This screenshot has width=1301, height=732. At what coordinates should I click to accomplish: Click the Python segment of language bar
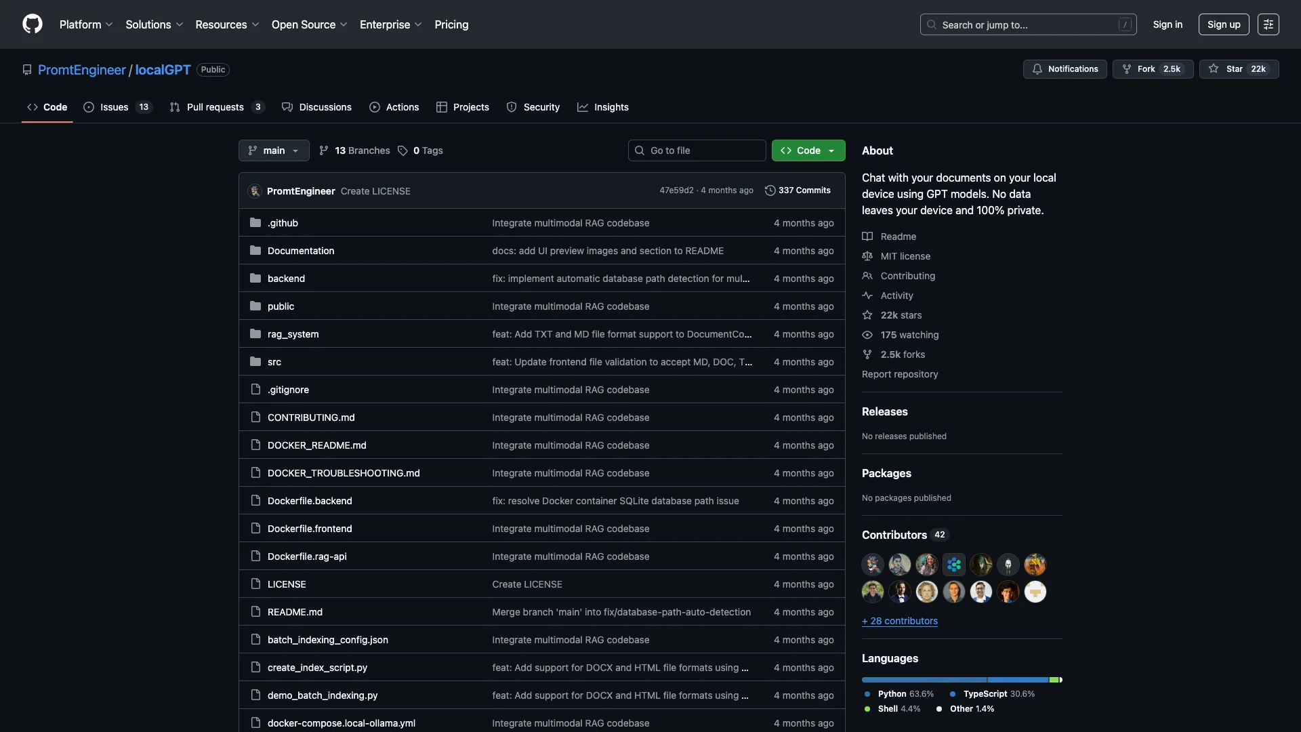(924, 679)
